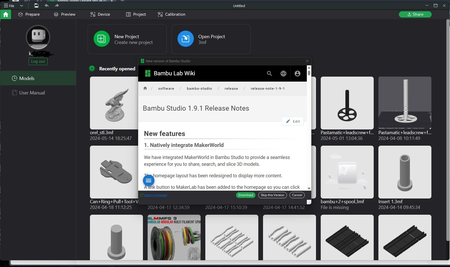Click the Log out button
The image size is (450, 267).
pyautogui.click(x=38, y=61)
